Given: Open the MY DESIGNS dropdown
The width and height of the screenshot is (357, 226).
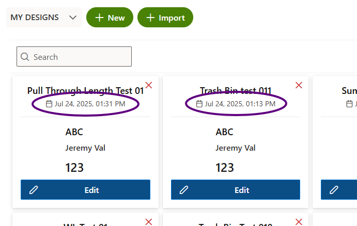Looking at the screenshot, I should click(x=44, y=17).
